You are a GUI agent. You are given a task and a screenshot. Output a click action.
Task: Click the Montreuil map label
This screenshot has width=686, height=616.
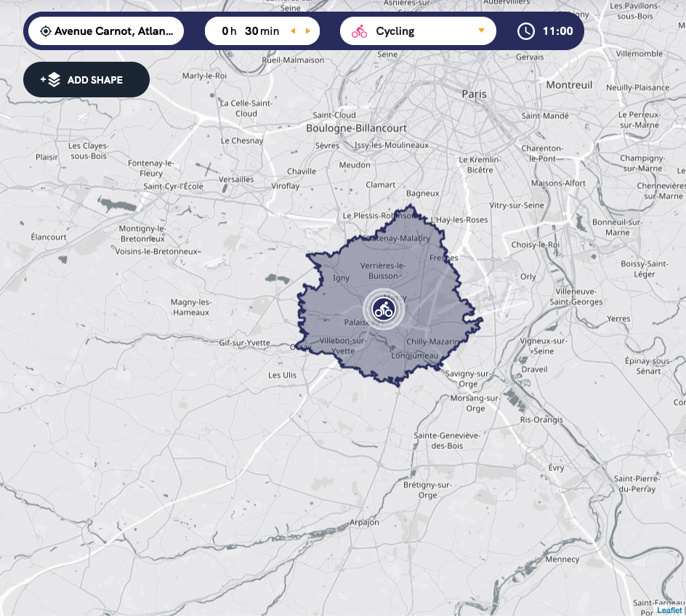[569, 85]
